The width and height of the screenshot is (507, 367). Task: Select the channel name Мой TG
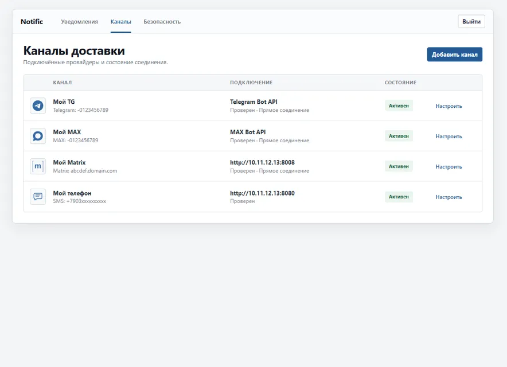click(x=64, y=102)
